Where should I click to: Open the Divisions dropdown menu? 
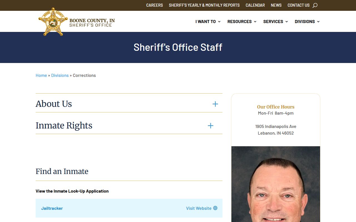point(307,21)
